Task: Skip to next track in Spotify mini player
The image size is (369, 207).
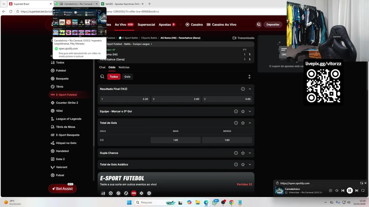Action: (x=357, y=191)
